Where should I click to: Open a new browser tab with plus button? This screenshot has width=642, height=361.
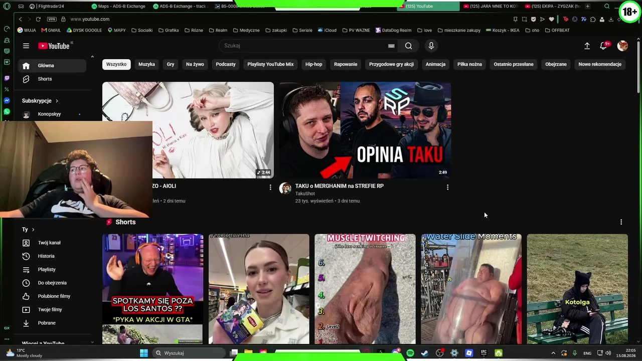click(587, 6)
